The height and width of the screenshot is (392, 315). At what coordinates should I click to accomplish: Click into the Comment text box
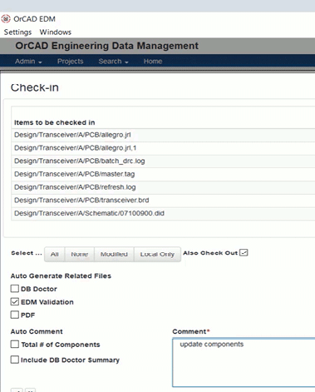pos(244,362)
